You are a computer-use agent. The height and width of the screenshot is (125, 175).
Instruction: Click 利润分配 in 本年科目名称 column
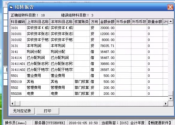pyautogui.click(x=62, y=52)
